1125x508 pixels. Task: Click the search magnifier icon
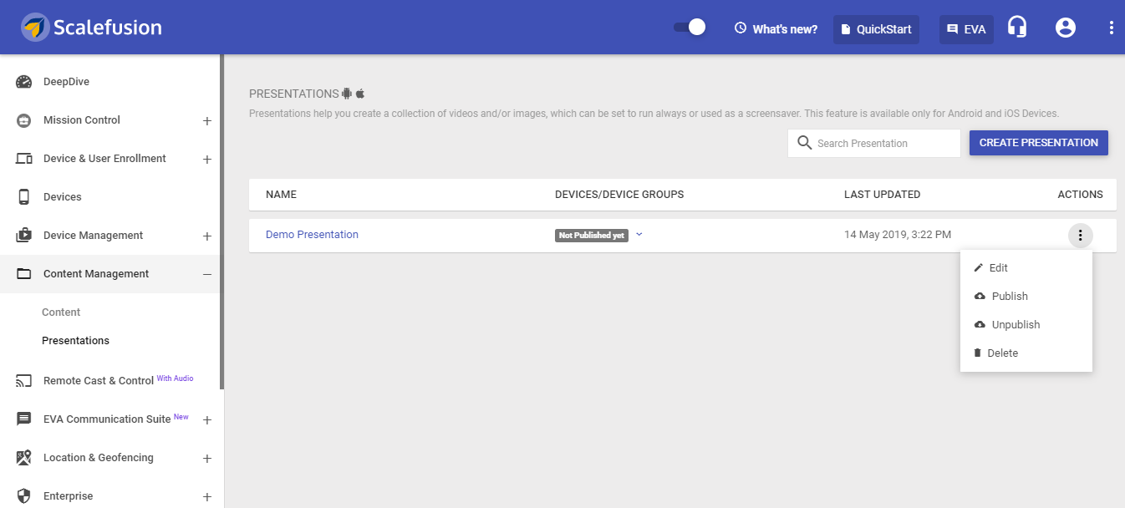(x=805, y=143)
